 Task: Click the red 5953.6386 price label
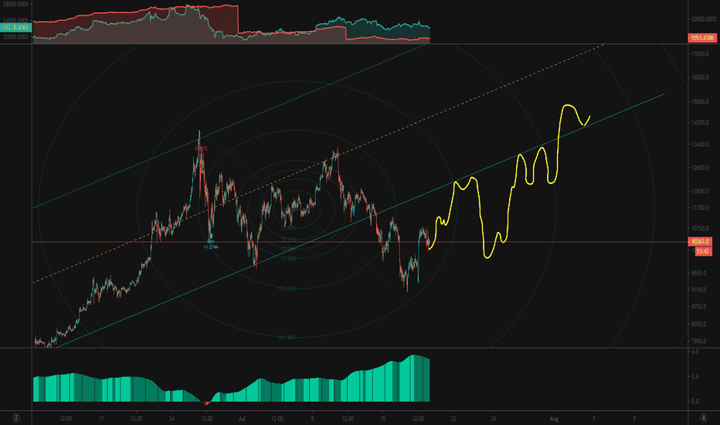point(702,38)
